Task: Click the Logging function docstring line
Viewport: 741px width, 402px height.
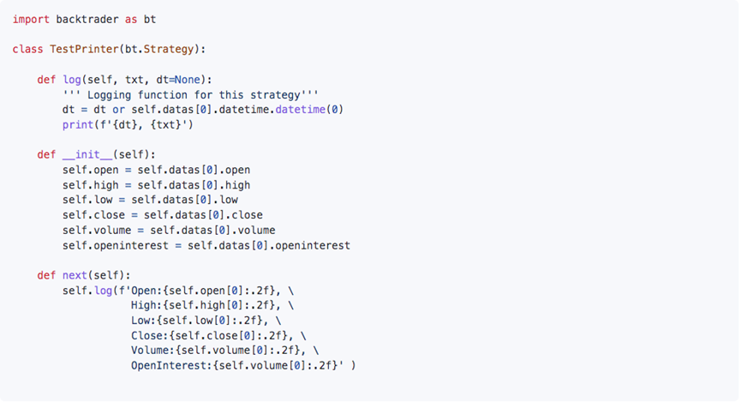Action: [190, 94]
